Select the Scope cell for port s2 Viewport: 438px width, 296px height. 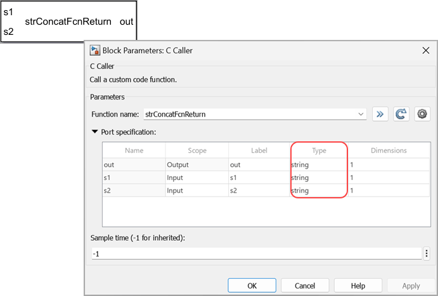[x=196, y=190]
